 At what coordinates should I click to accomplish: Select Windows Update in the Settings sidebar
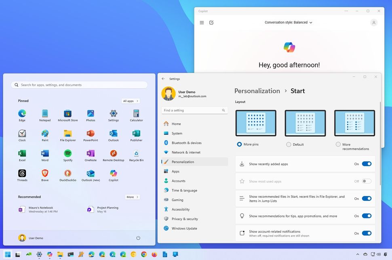185,228
